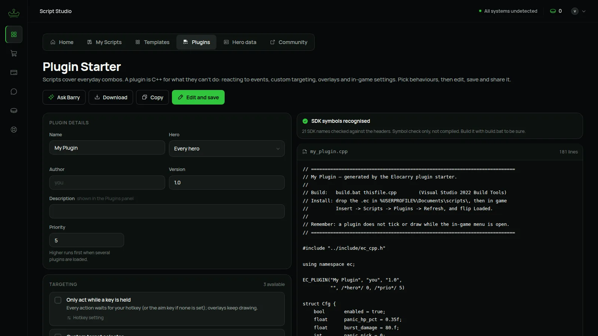
Task: Click the user avatar "v"
Action: pos(575,11)
